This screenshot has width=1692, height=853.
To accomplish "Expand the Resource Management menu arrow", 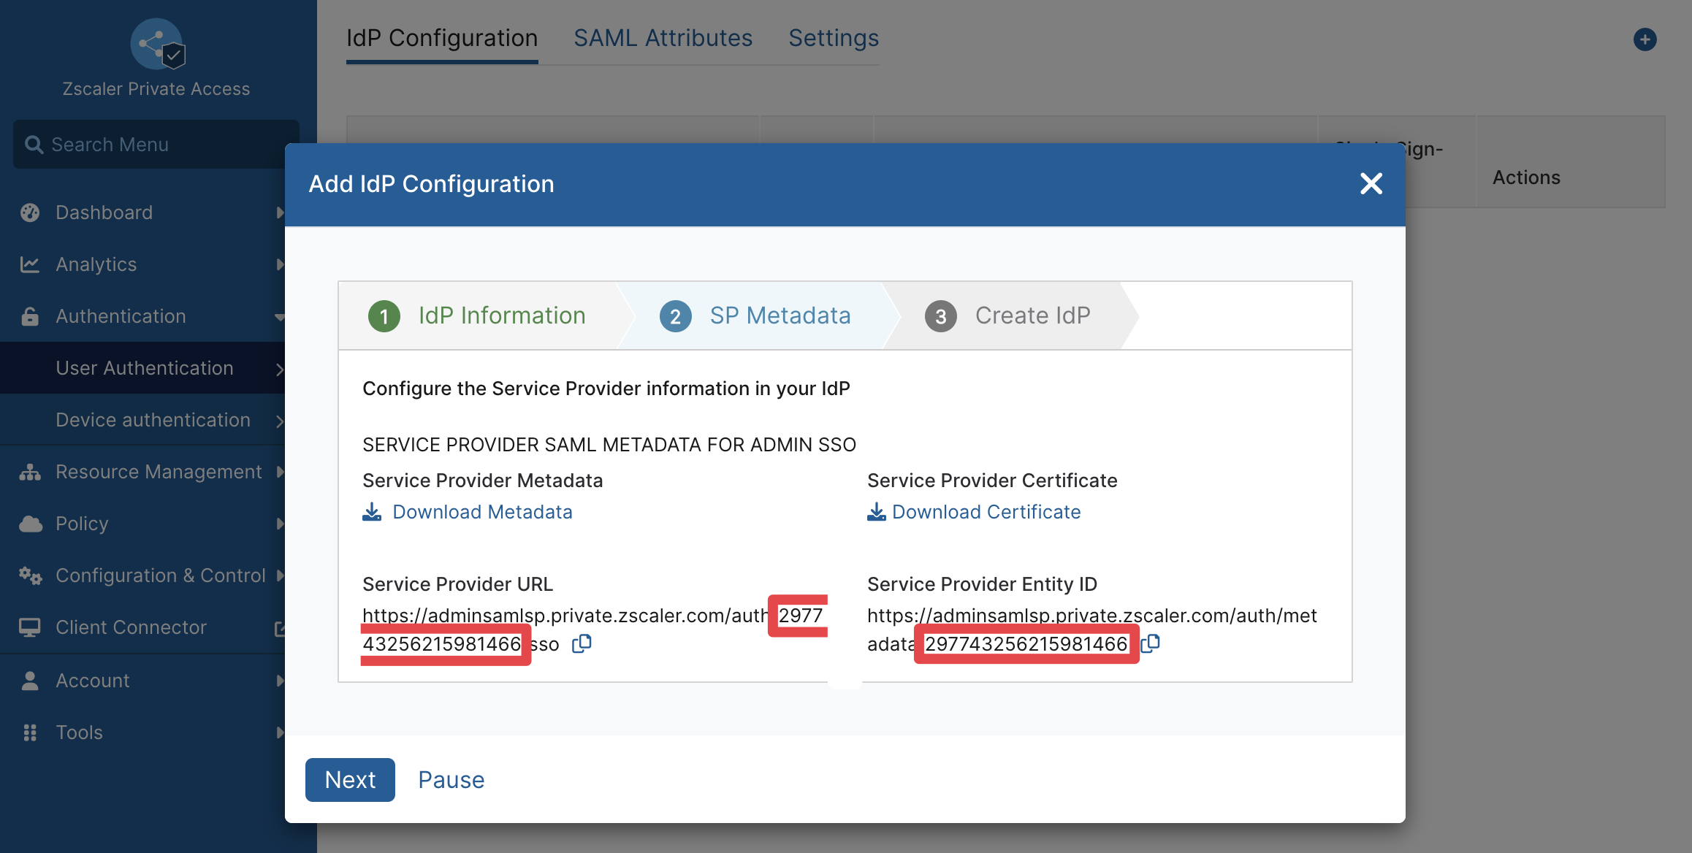I will [x=280, y=472].
